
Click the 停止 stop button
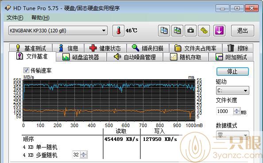pyautogui.click(x=232, y=71)
